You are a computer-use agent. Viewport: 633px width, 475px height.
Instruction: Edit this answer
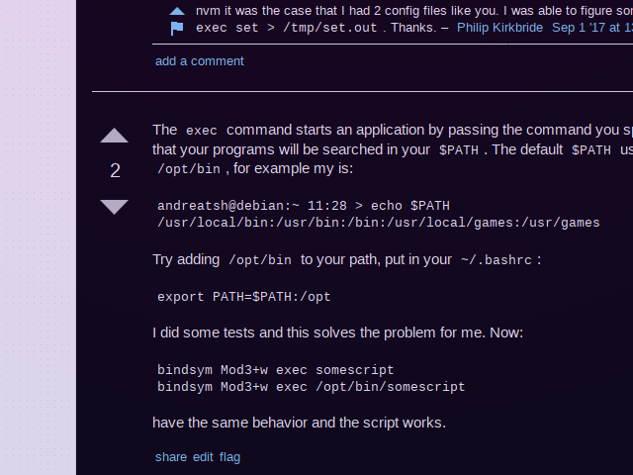point(203,457)
